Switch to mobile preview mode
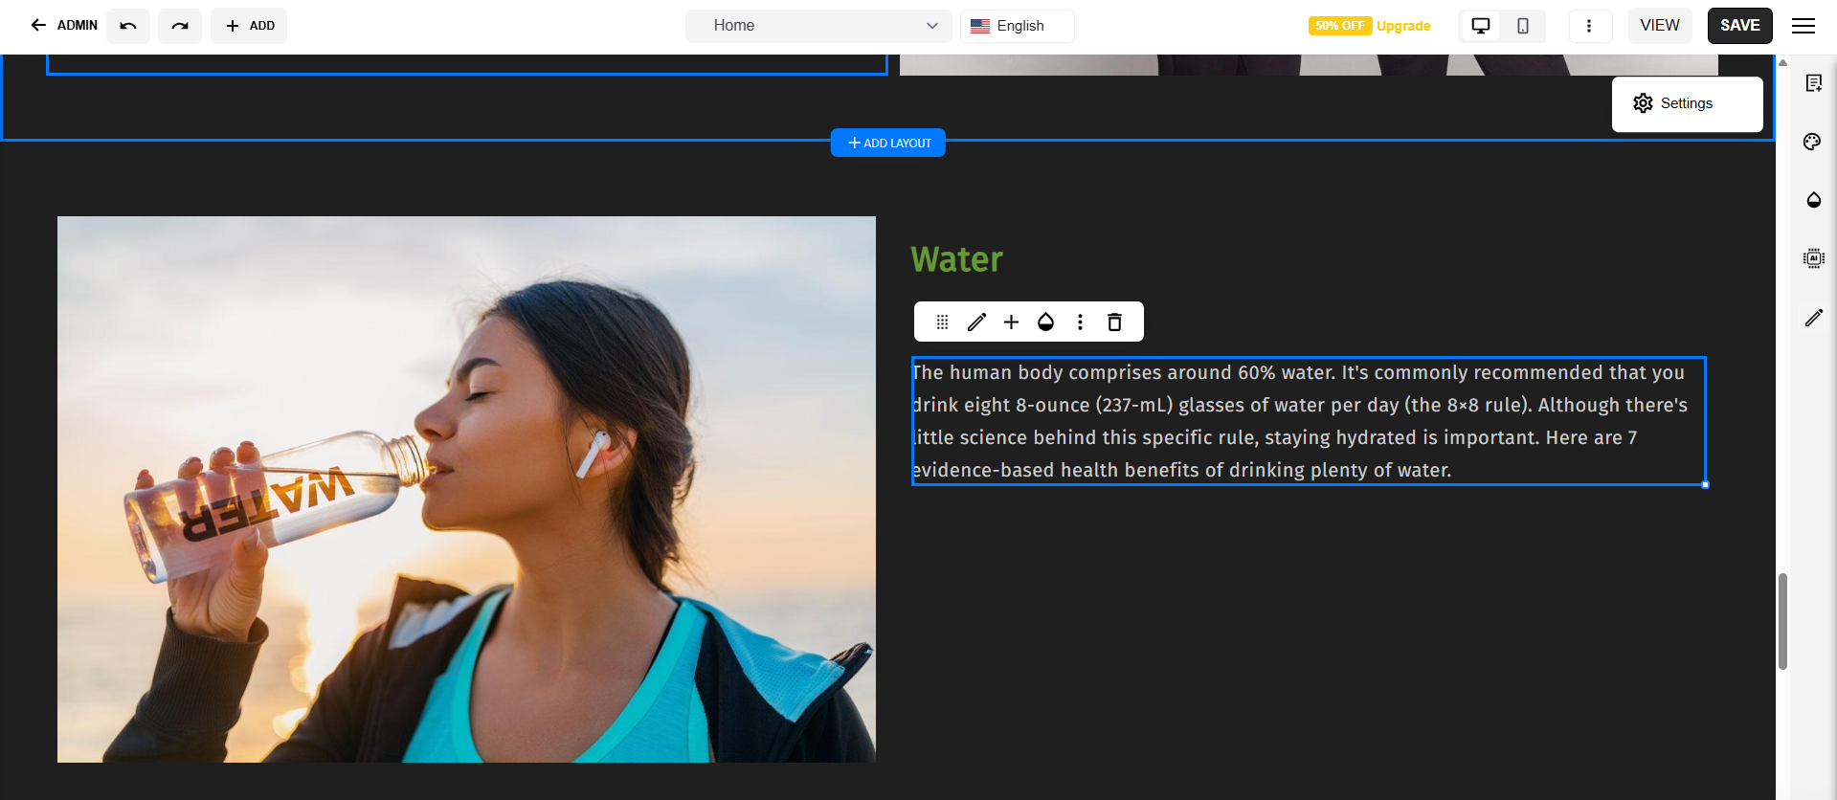Image resolution: width=1837 pixels, height=800 pixels. pyautogui.click(x=1522, y=26)
